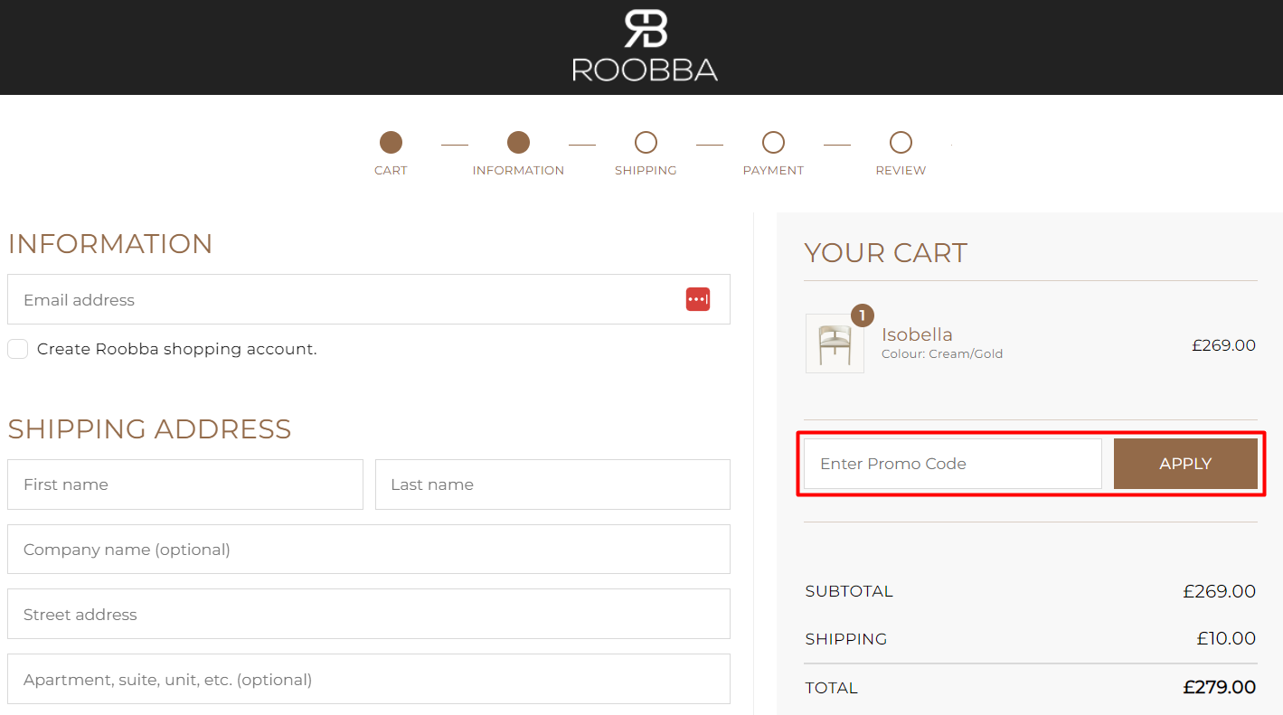Click the SUBTOTAL label
The height and width of the screenshot is (715, 1283).
click(x=849, y=591)
